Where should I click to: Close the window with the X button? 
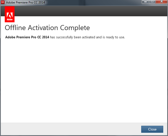(x=161, y=2)
